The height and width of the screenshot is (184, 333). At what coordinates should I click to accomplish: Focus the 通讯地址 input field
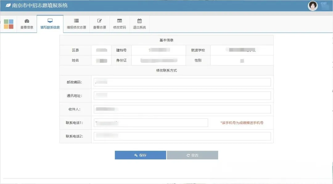point(182,96)
